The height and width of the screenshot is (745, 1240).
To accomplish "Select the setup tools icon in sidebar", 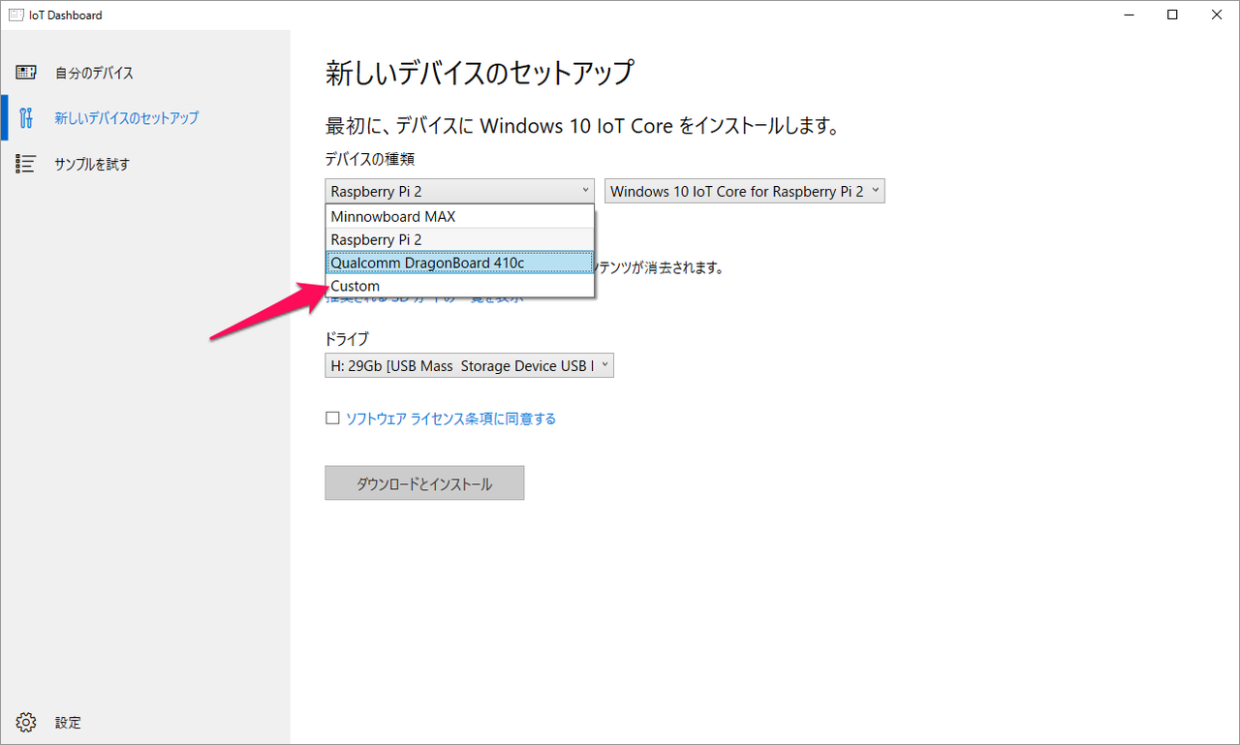I will 26,118.
